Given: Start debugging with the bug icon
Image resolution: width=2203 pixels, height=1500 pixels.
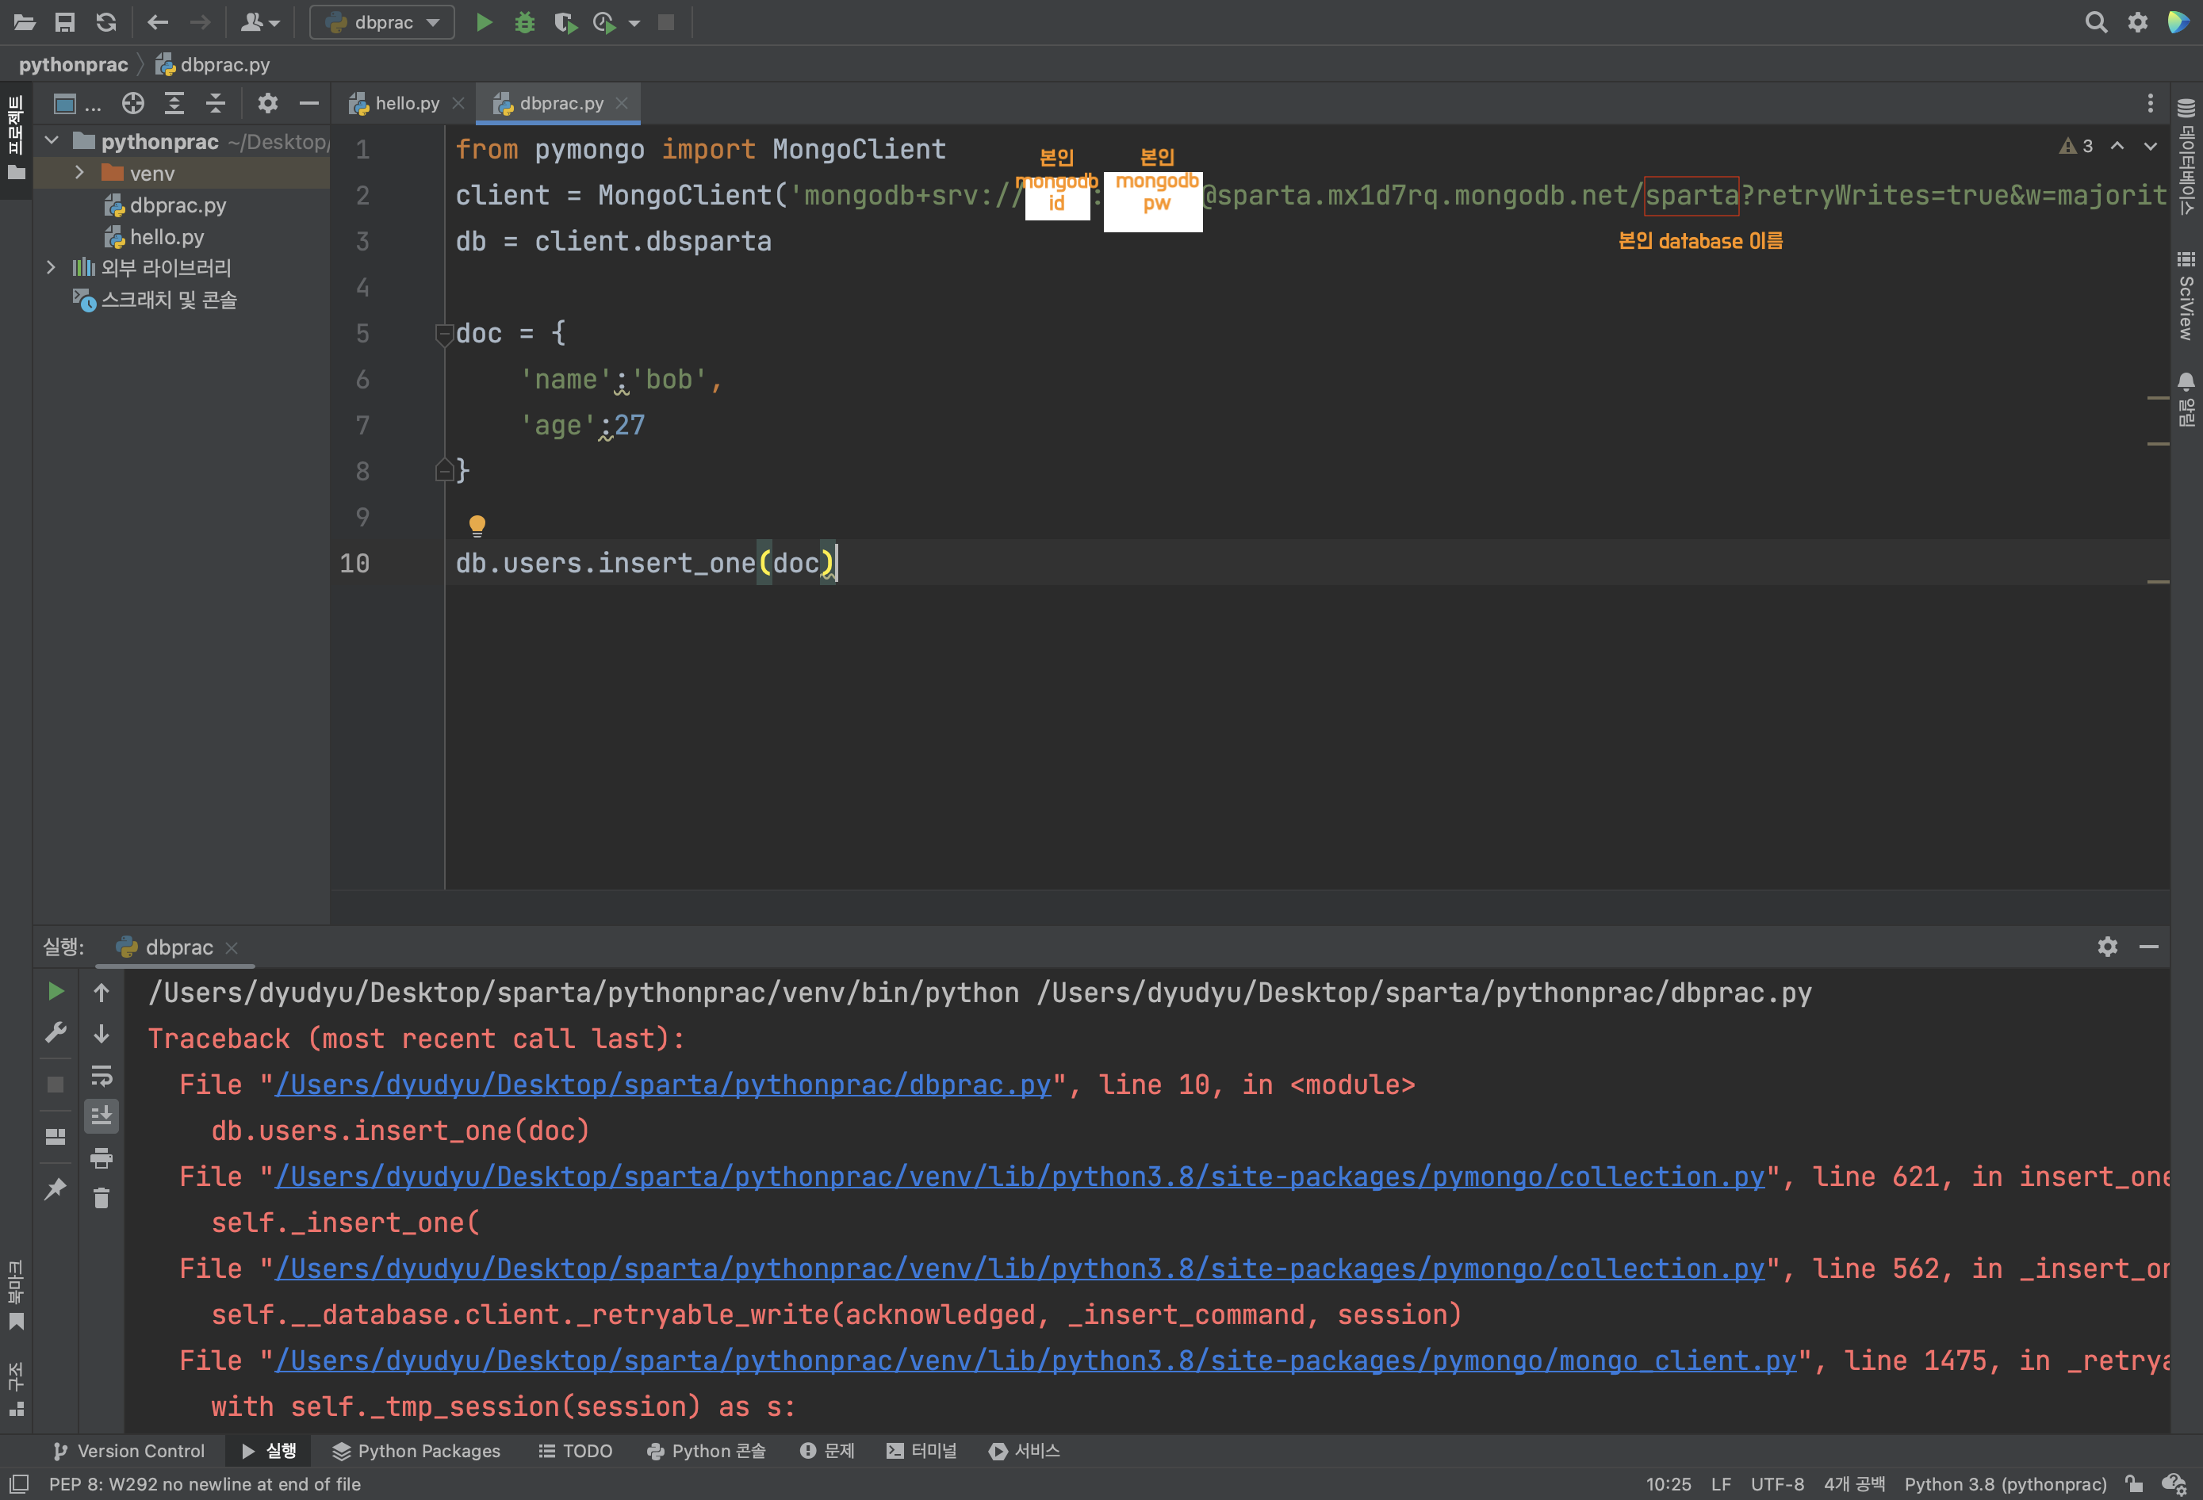Looking at the screenshot, I should [x=524, y=21].
